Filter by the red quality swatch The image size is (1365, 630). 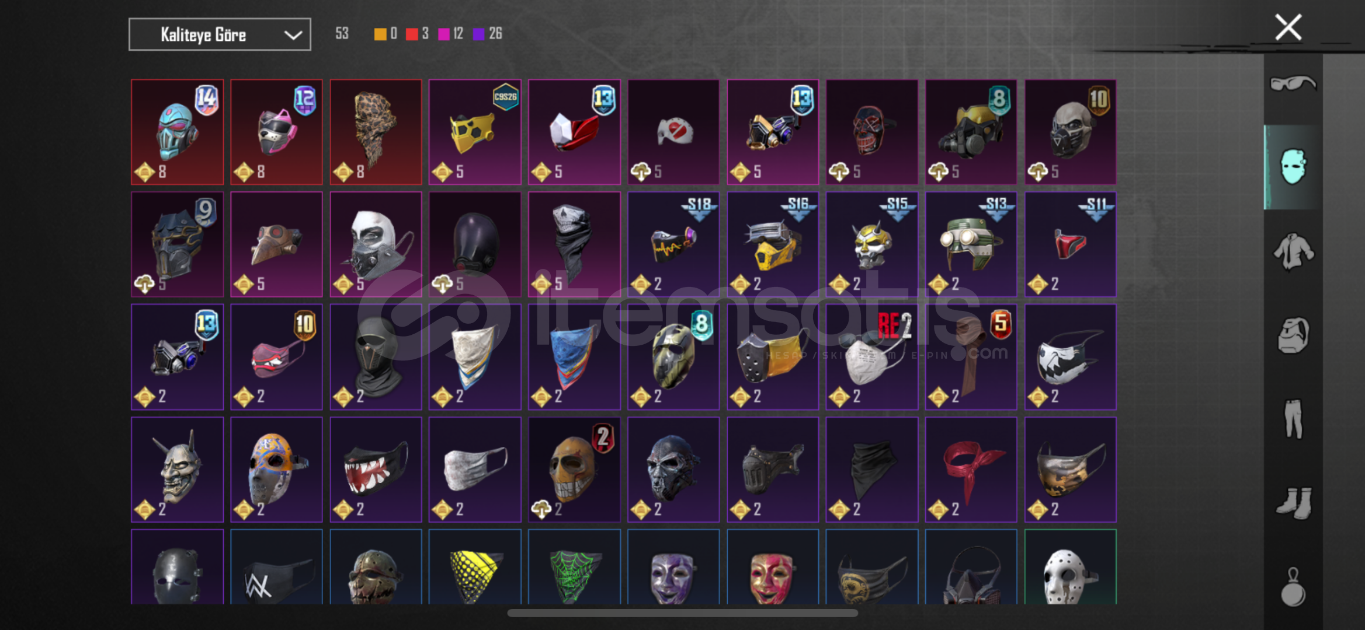click(x=412, y=34)
